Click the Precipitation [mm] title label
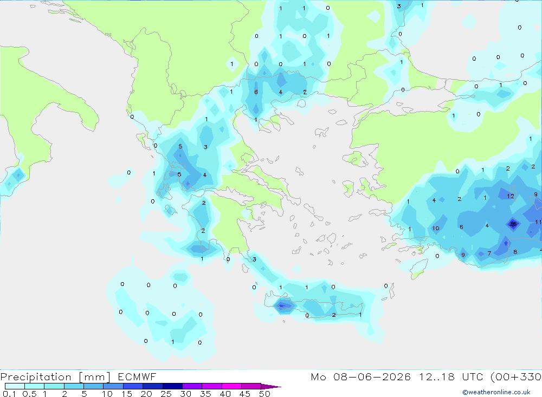Viewport: 542px width, 397px height. 55,376
